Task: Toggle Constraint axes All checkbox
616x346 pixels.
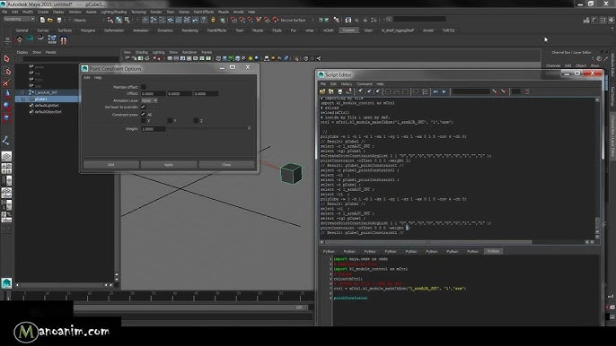Action: 144,114
